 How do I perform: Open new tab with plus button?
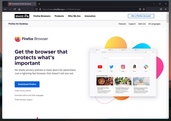pos(39,4)
